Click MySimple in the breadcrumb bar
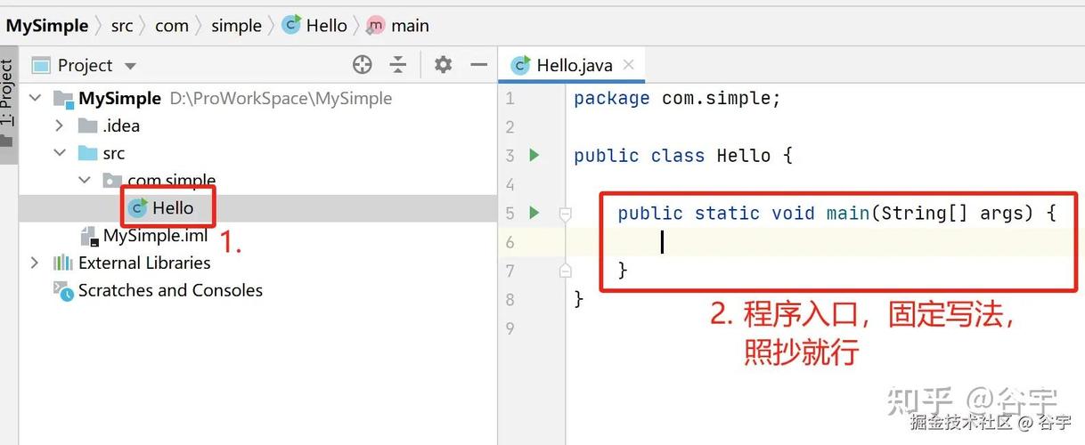The width and height of the screenshot is (1085, 445). pyautogui.click(x=47, y=26)
